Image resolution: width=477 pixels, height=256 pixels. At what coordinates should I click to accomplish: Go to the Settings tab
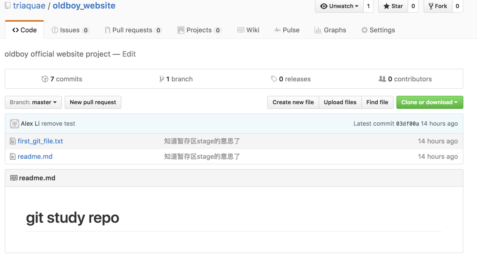[x=378, y=30]
